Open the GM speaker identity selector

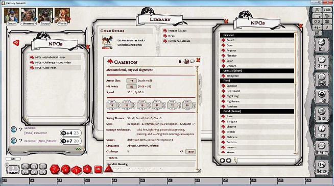pos(13,159)
